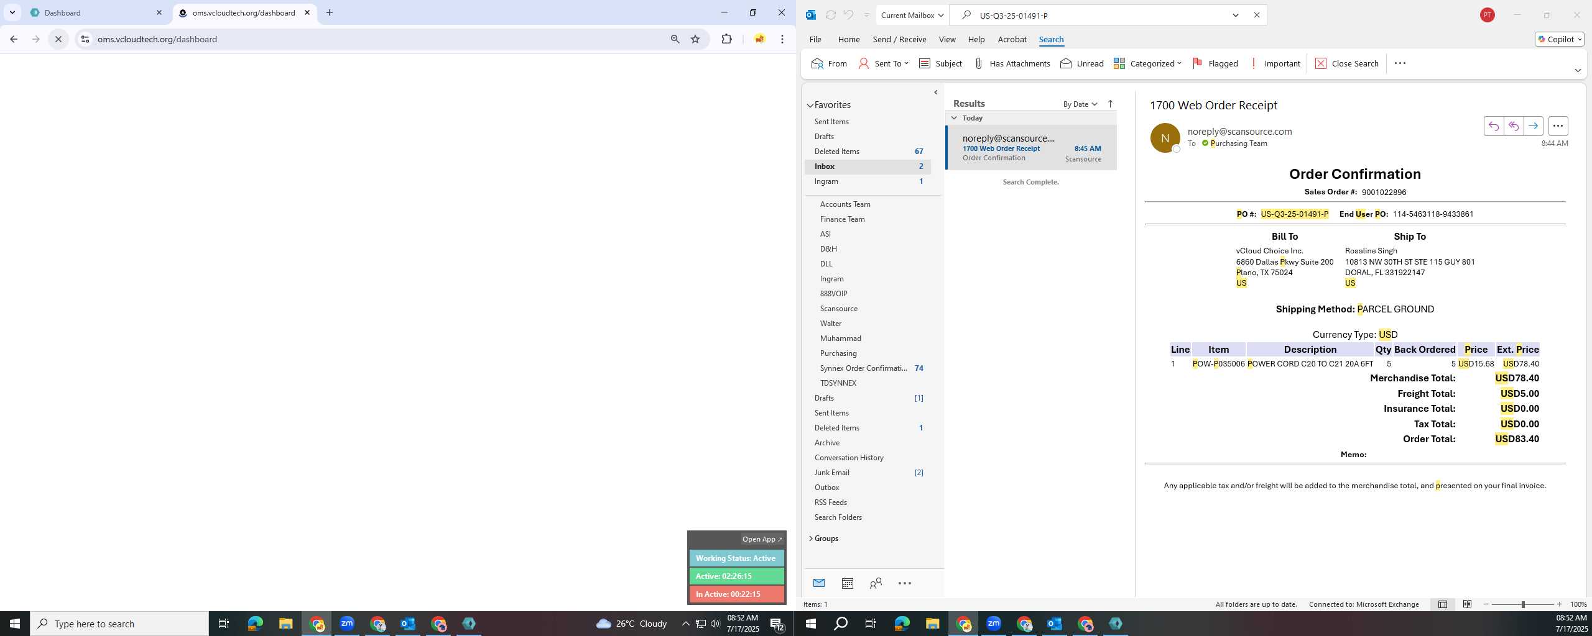Open the By Date sort dropdown
The image size is (1592, 636).
1080,104
